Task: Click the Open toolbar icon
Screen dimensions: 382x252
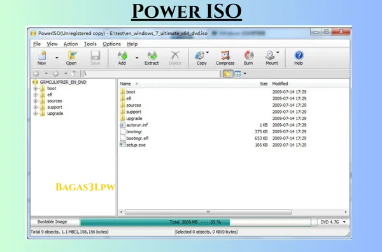Action: pos(71,58)
